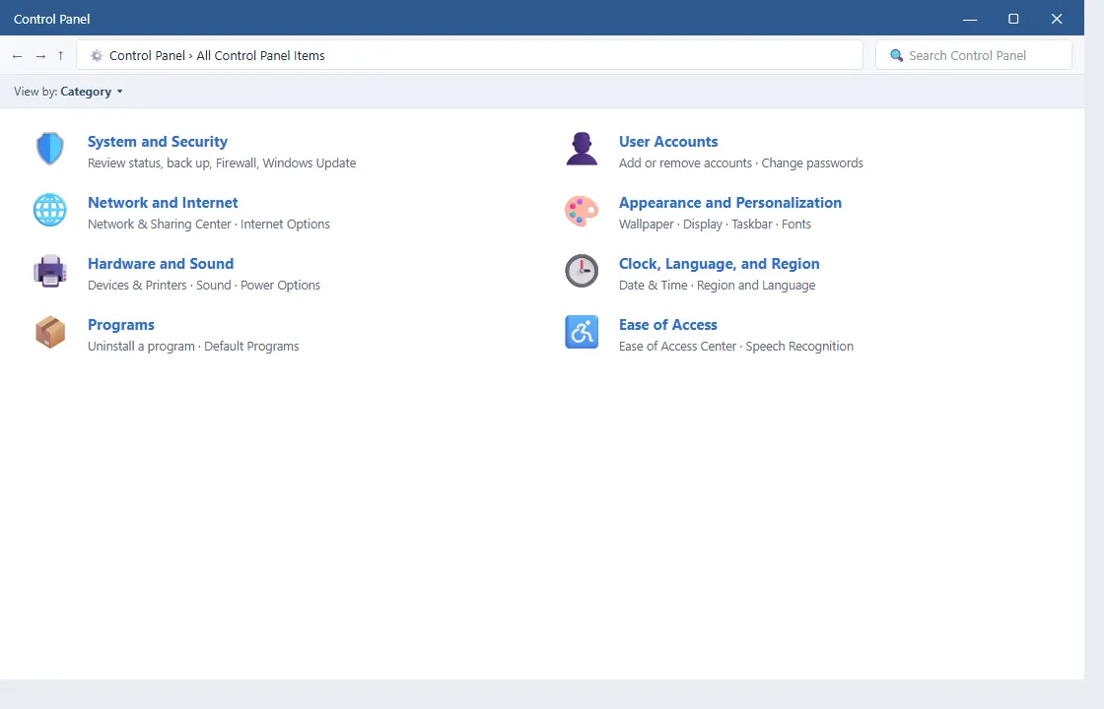Open Network and Internet heading link

pyautogui.click(x=163, y=203)
